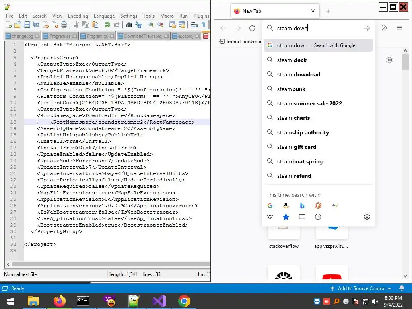This screenshot has width=412, height=309.
Task: Select 'steam deck' search suggestion
Action: pos(318,60)
